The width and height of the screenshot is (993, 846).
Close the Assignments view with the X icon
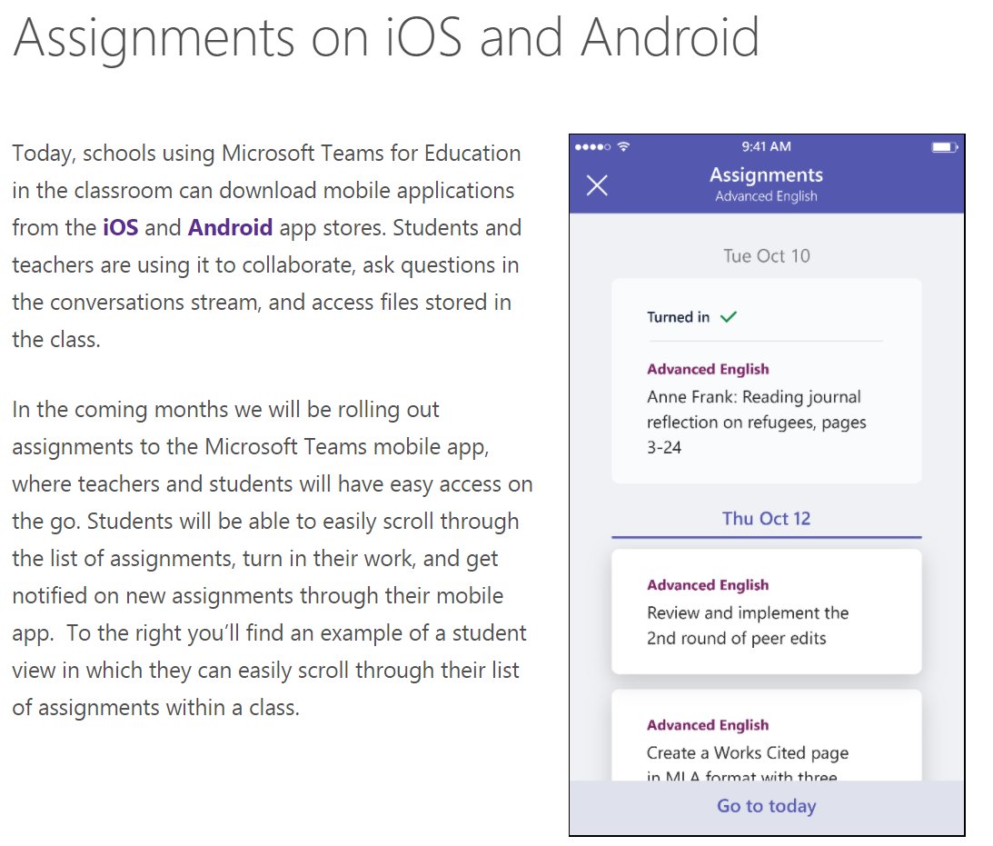597,185
